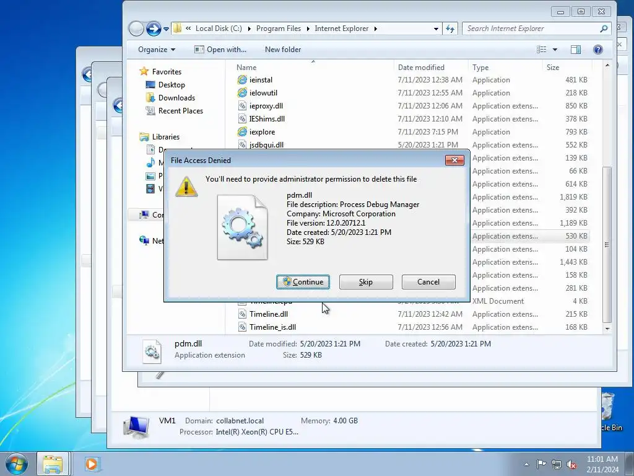
Task: Click the warning icon in dialog
Action: pos(186,187)
